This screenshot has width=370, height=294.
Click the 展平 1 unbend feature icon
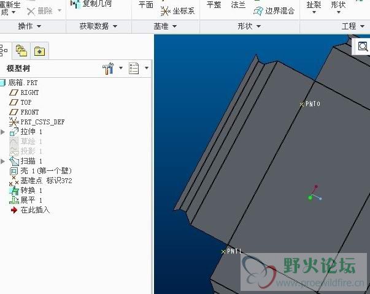(x=14, y=200)
